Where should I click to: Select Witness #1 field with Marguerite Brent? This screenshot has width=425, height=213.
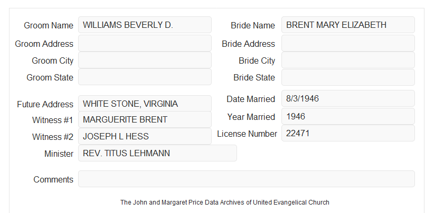point(145,119)
